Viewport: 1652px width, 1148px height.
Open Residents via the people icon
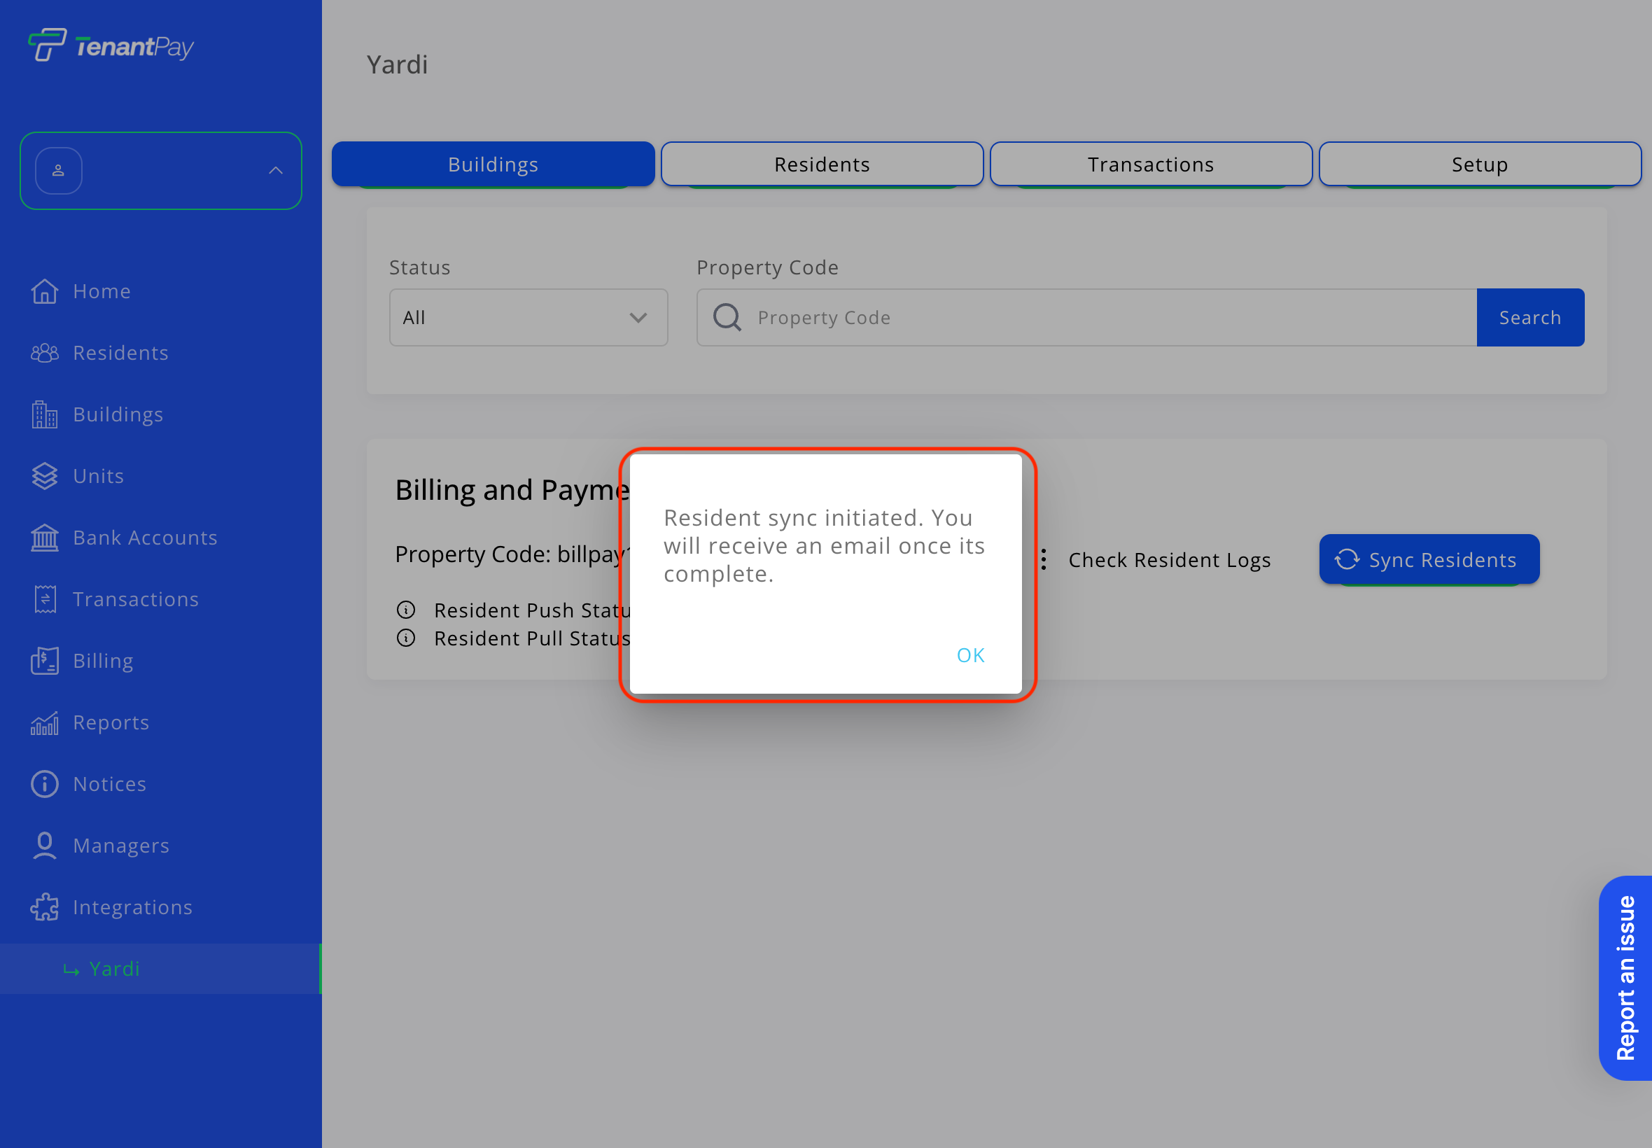coord(45,353)
